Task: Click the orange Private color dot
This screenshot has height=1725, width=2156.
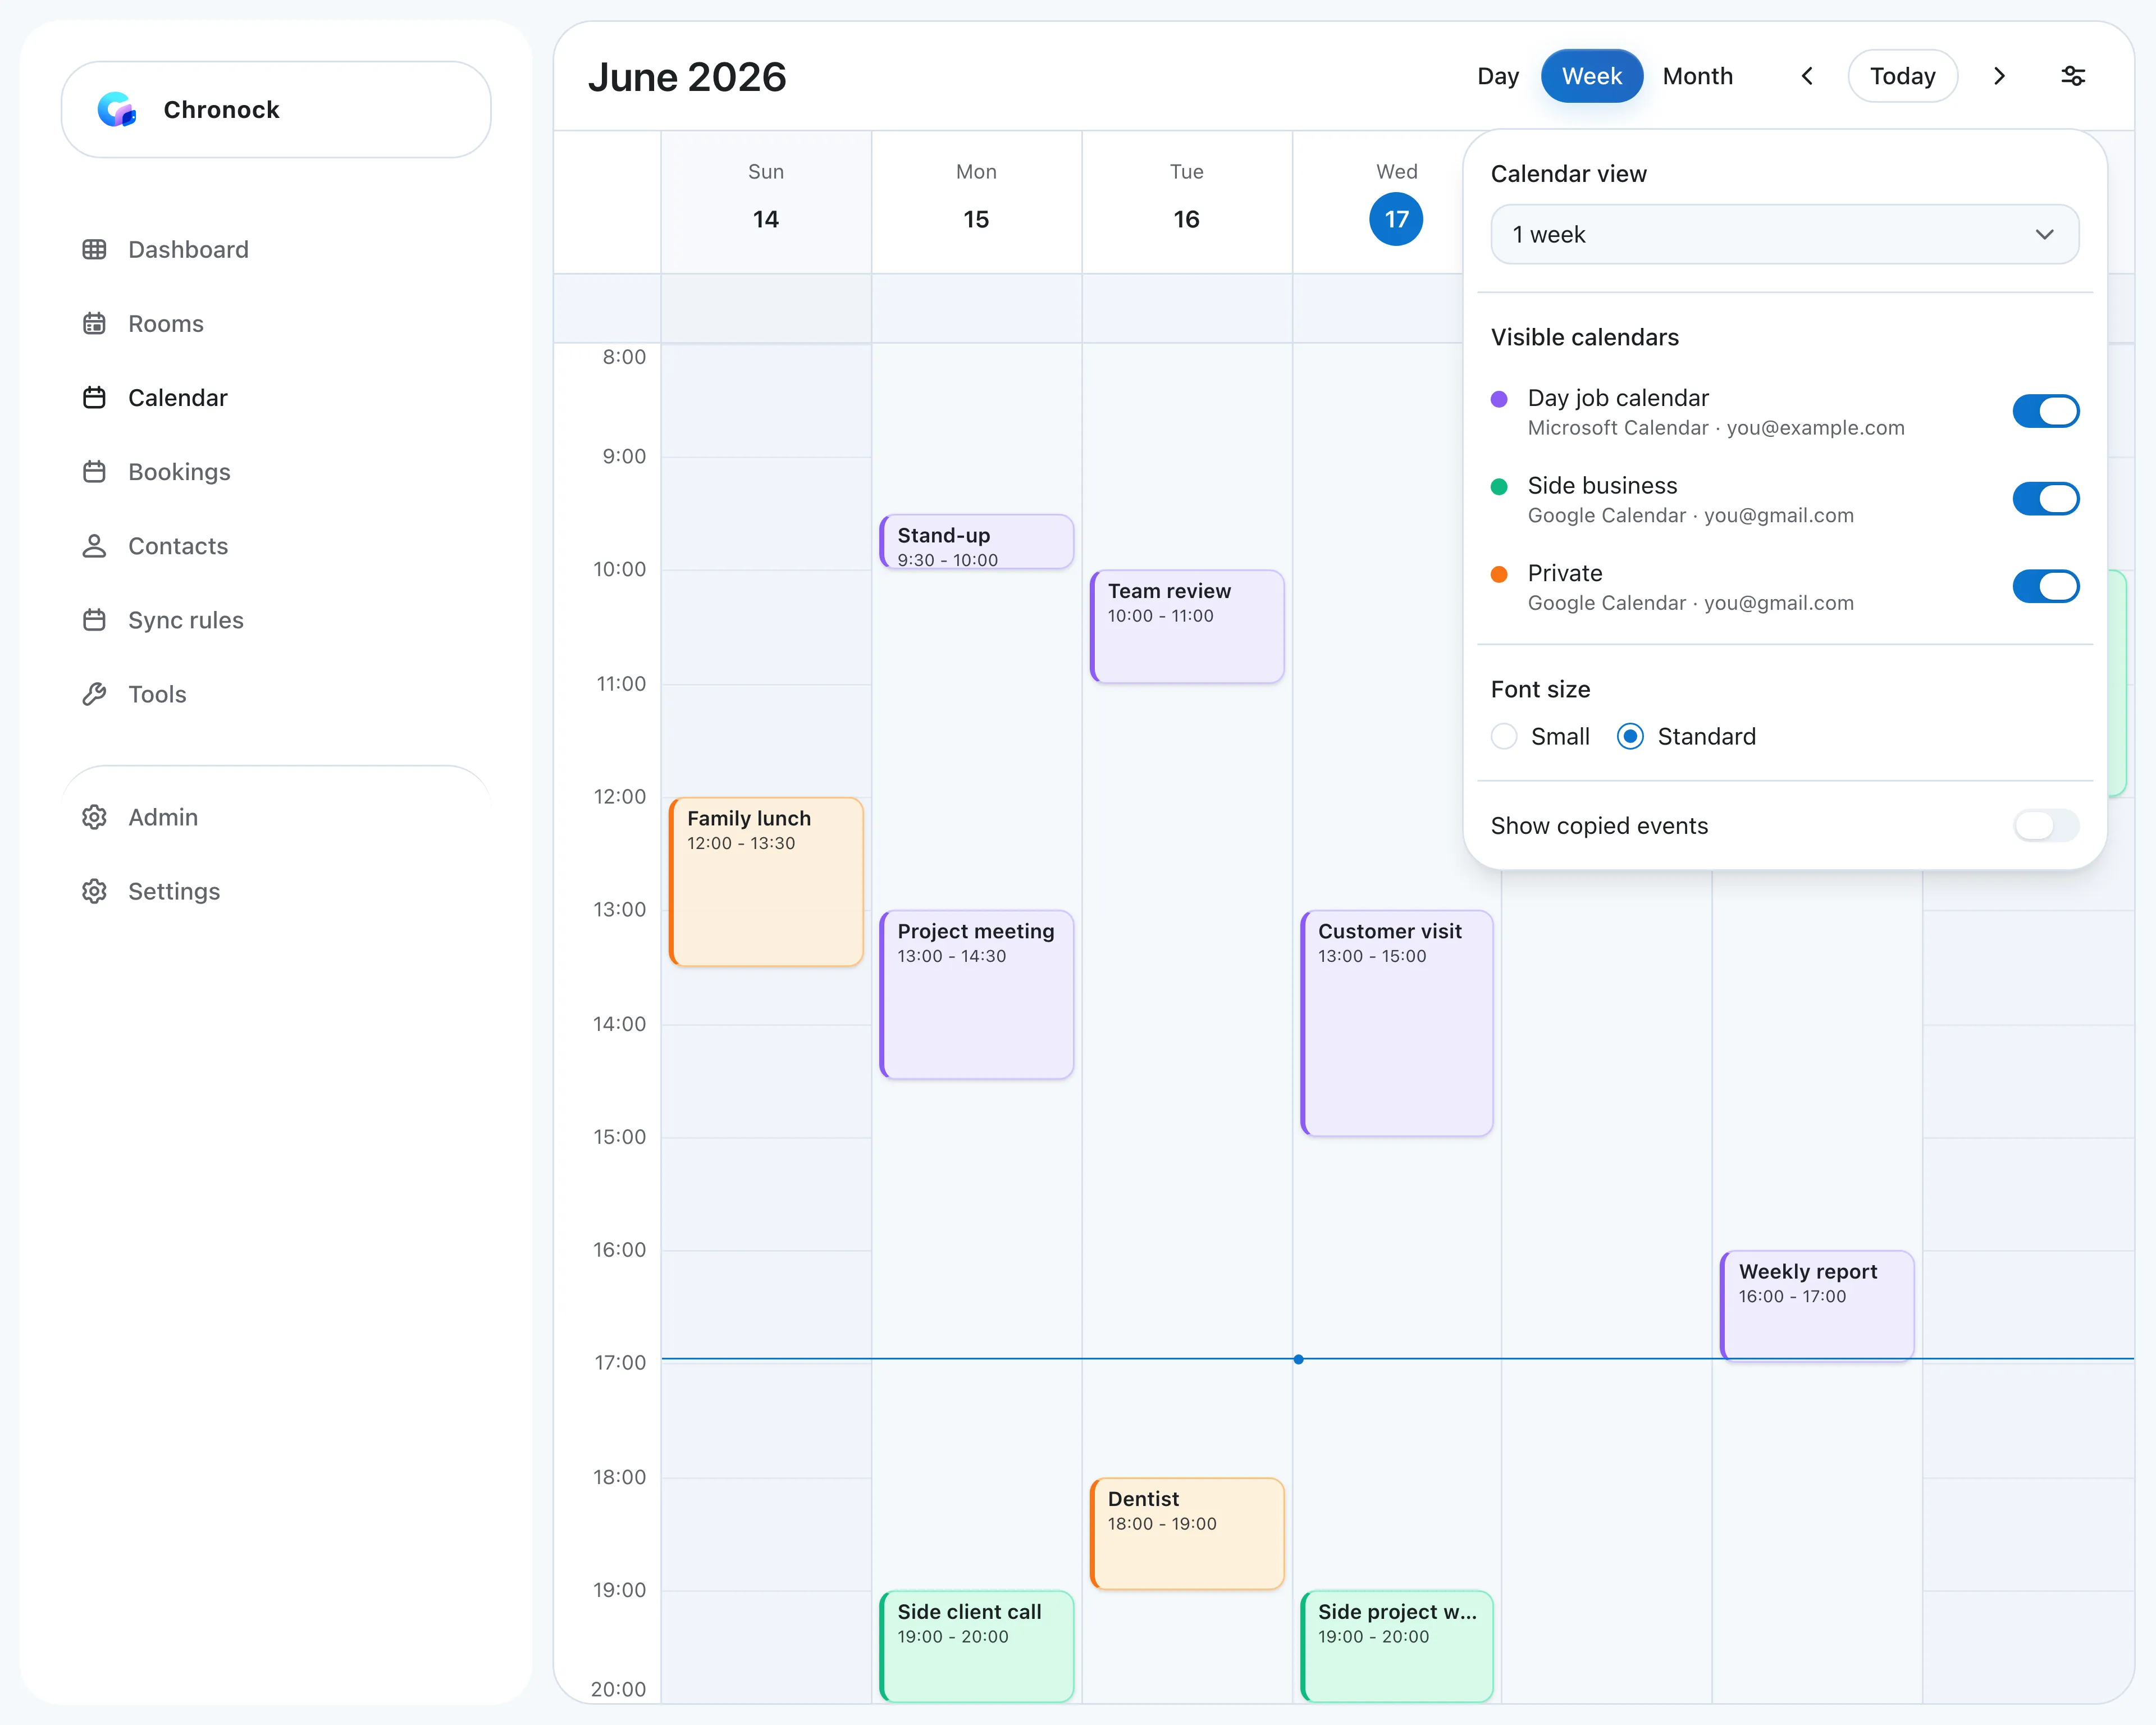Action: tap(1499, 574)
